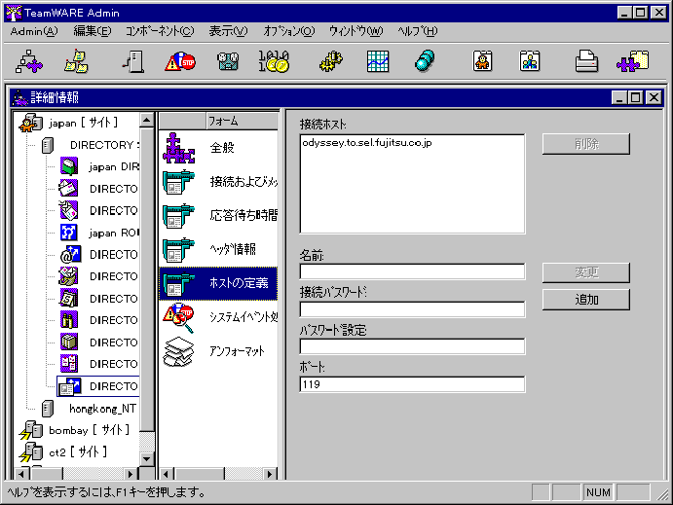The image size is (673, 505).
Task: Click the 変更 button
Action: point(586,272)
